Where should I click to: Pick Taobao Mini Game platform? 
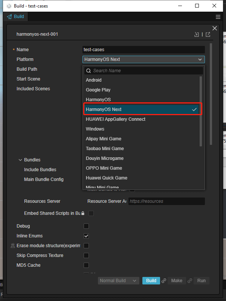(142, 149)
